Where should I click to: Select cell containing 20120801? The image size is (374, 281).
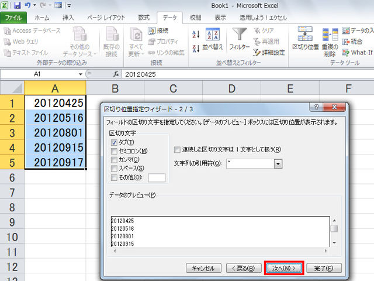[x=55, y=132]
